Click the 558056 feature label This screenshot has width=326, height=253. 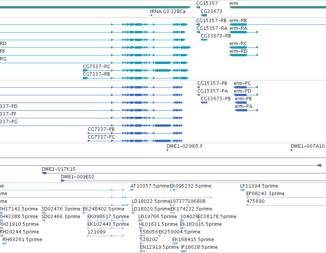coord(149,232)
